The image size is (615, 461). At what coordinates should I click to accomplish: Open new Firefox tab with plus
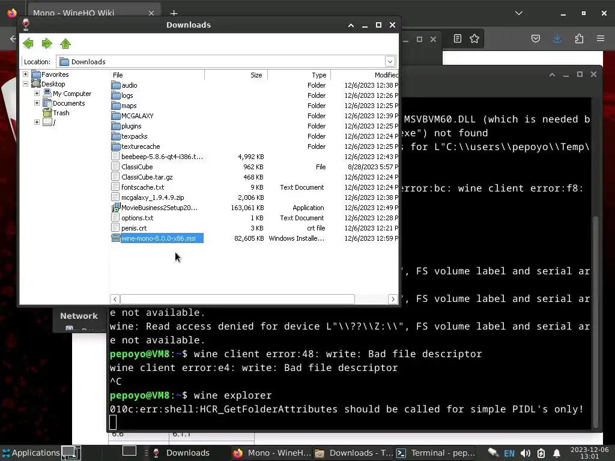tap(174, 13)
